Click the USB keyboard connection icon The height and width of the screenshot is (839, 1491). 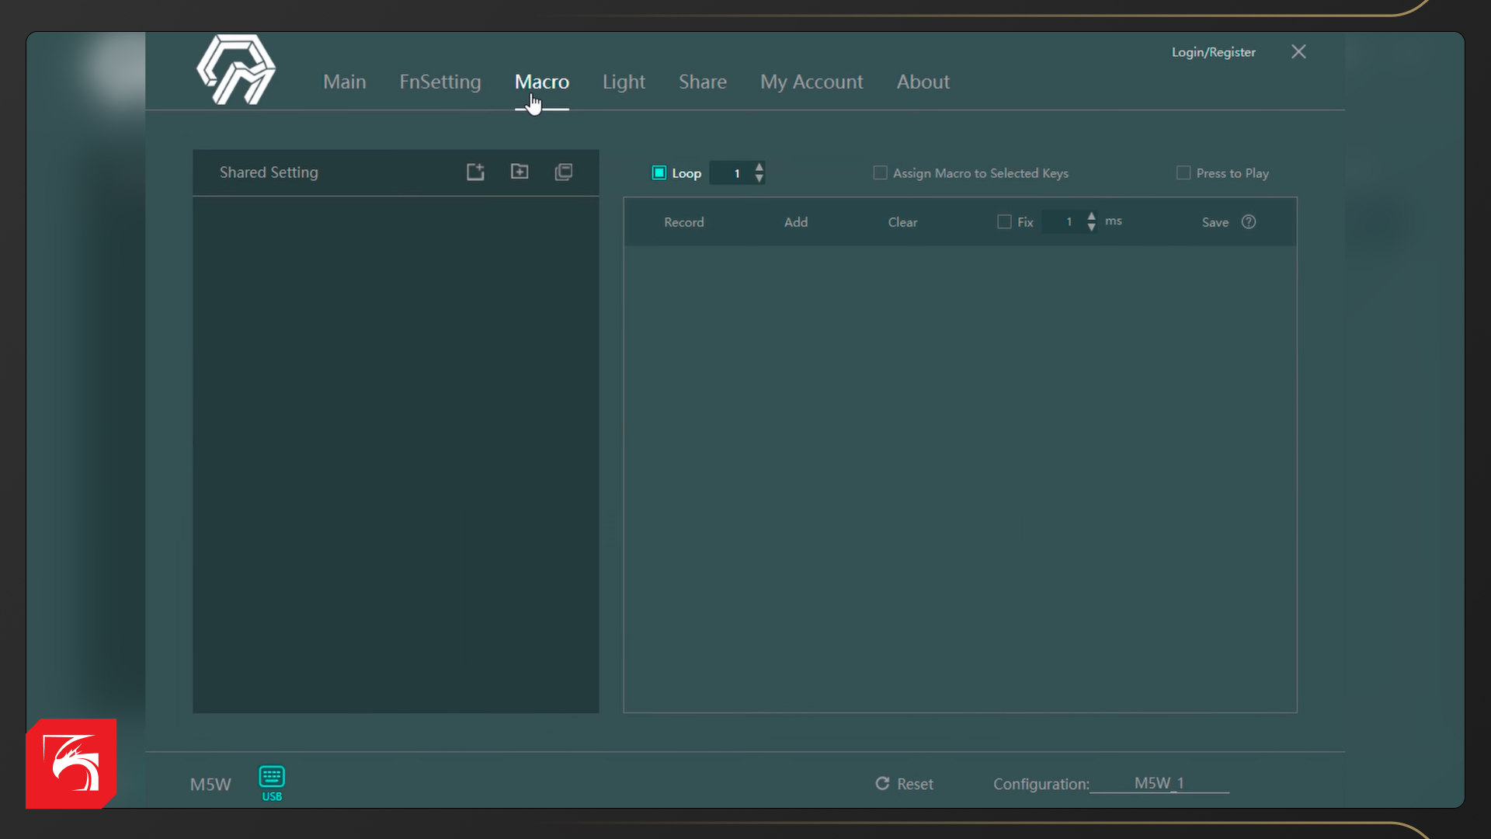pyautogui.click(x=272, y=783)
